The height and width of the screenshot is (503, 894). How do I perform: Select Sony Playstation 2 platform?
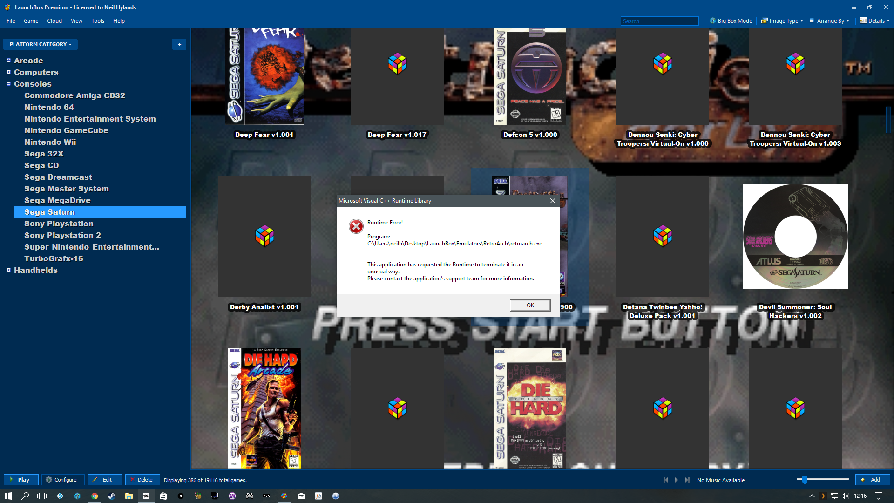pos(62,235)
